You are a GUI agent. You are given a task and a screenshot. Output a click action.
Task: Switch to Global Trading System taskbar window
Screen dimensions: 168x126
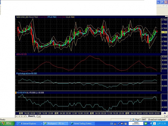[82, 124]
